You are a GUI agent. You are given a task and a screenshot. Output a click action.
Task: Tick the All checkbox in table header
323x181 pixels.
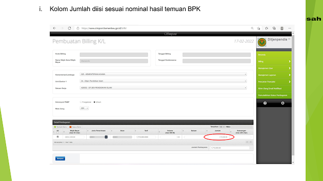point(58,133)
